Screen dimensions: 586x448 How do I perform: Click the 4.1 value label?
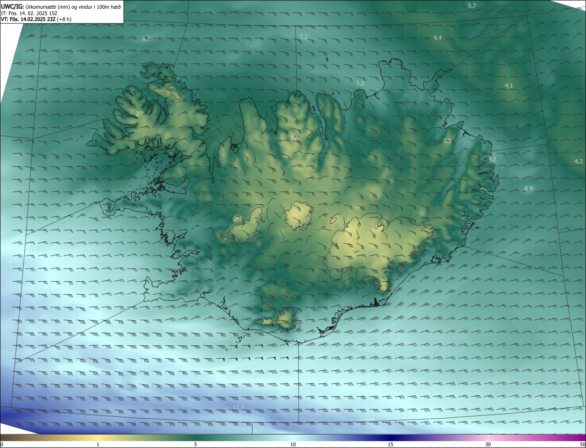pos(509,85)
